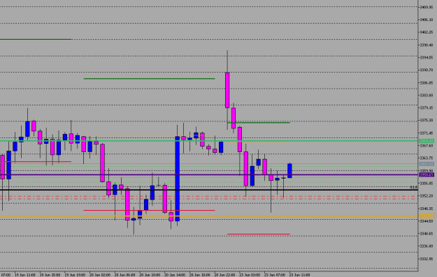The image size is (437, 277).
Task: Click the tall blue candle at 20 Jun 14:00
Action: (x=178, y=179)
